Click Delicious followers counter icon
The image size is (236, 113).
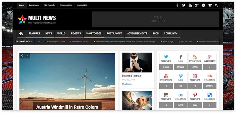(x=209, y=95)
